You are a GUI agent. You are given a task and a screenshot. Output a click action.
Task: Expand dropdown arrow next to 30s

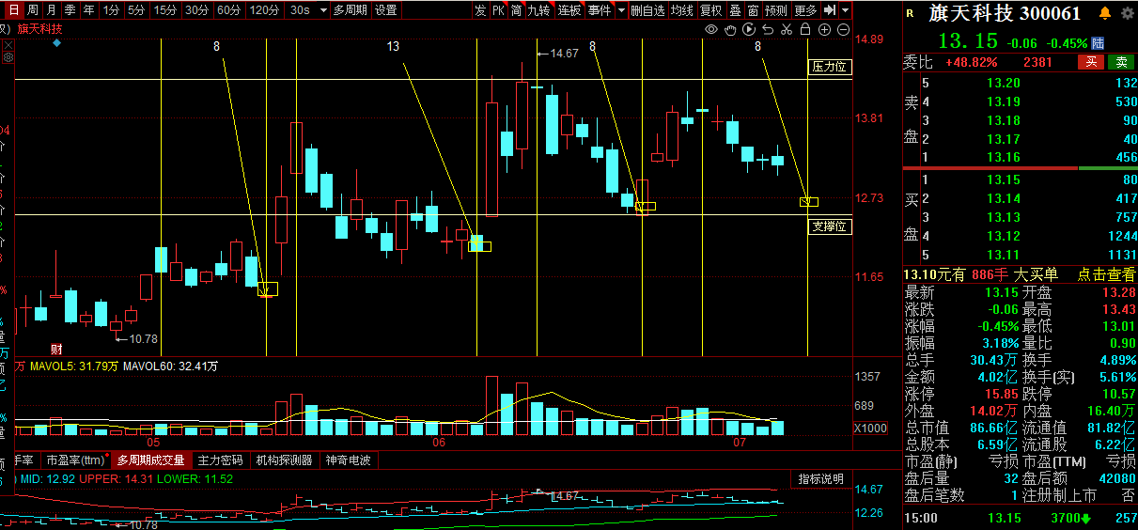click(323, 10)
